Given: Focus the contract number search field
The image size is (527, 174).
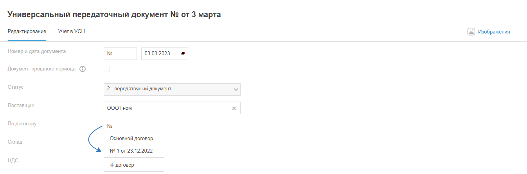Looking at the screenshot, I should click(134, 126).
